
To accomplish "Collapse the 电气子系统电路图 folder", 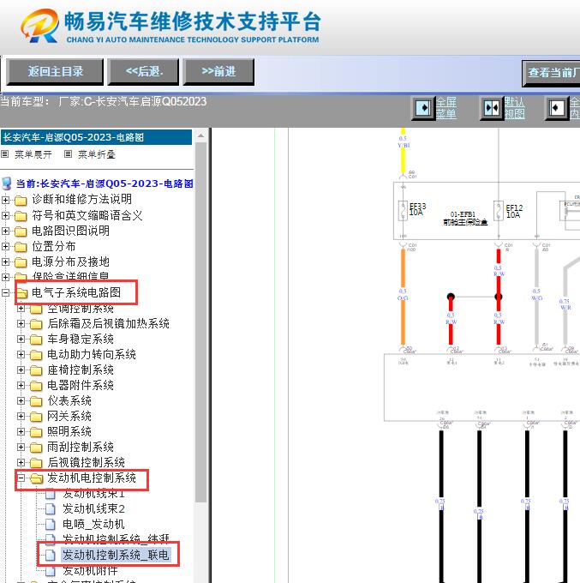I will (5, 292).
